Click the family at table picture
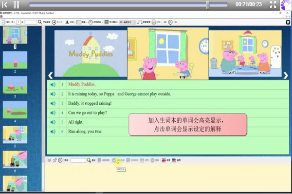The image size is (292, 194). click(x=245, y=53)
